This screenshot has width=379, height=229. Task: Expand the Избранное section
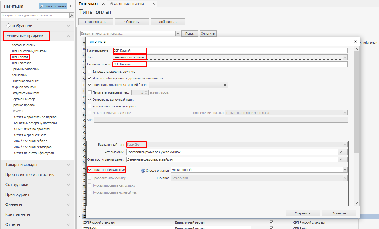(x=68, y=26)
